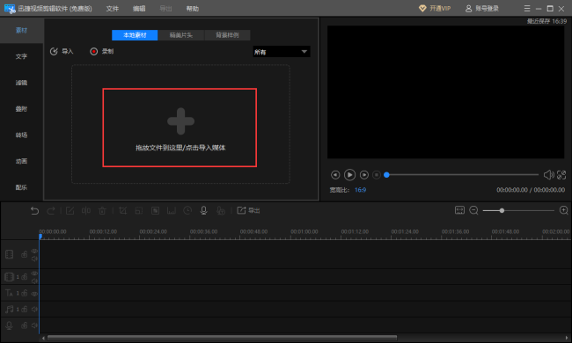Switch to the 本地素材 tab
This screenshot has height=343, width=572.
[135, 35]
